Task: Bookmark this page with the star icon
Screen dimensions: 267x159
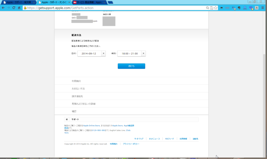Action: point(216,8)
